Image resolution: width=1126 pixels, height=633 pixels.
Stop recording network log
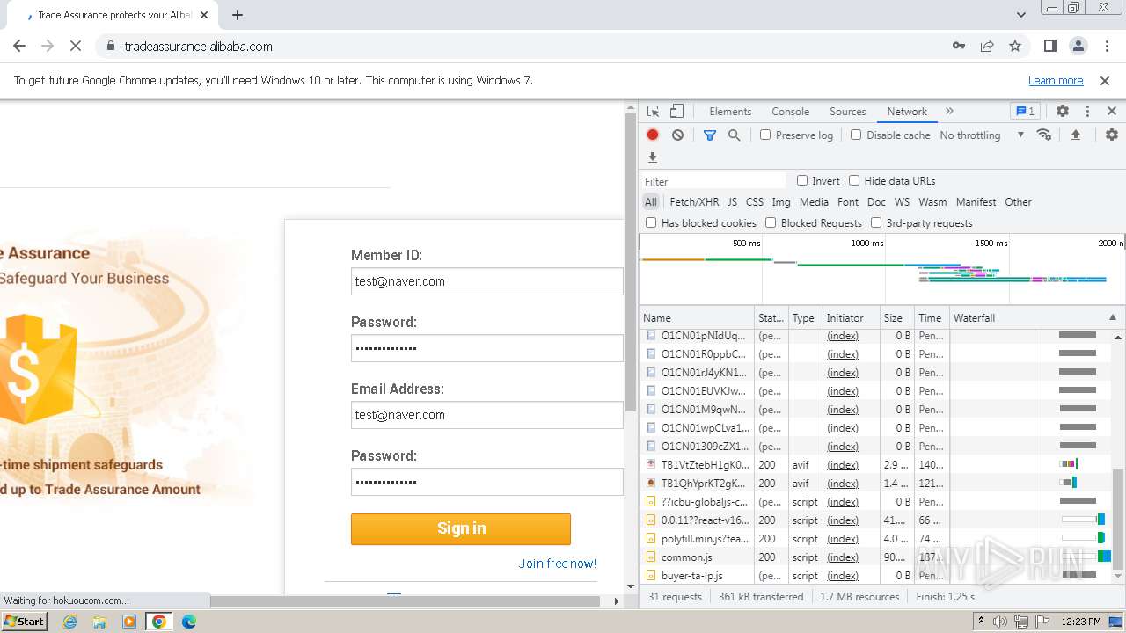point(653,135)
